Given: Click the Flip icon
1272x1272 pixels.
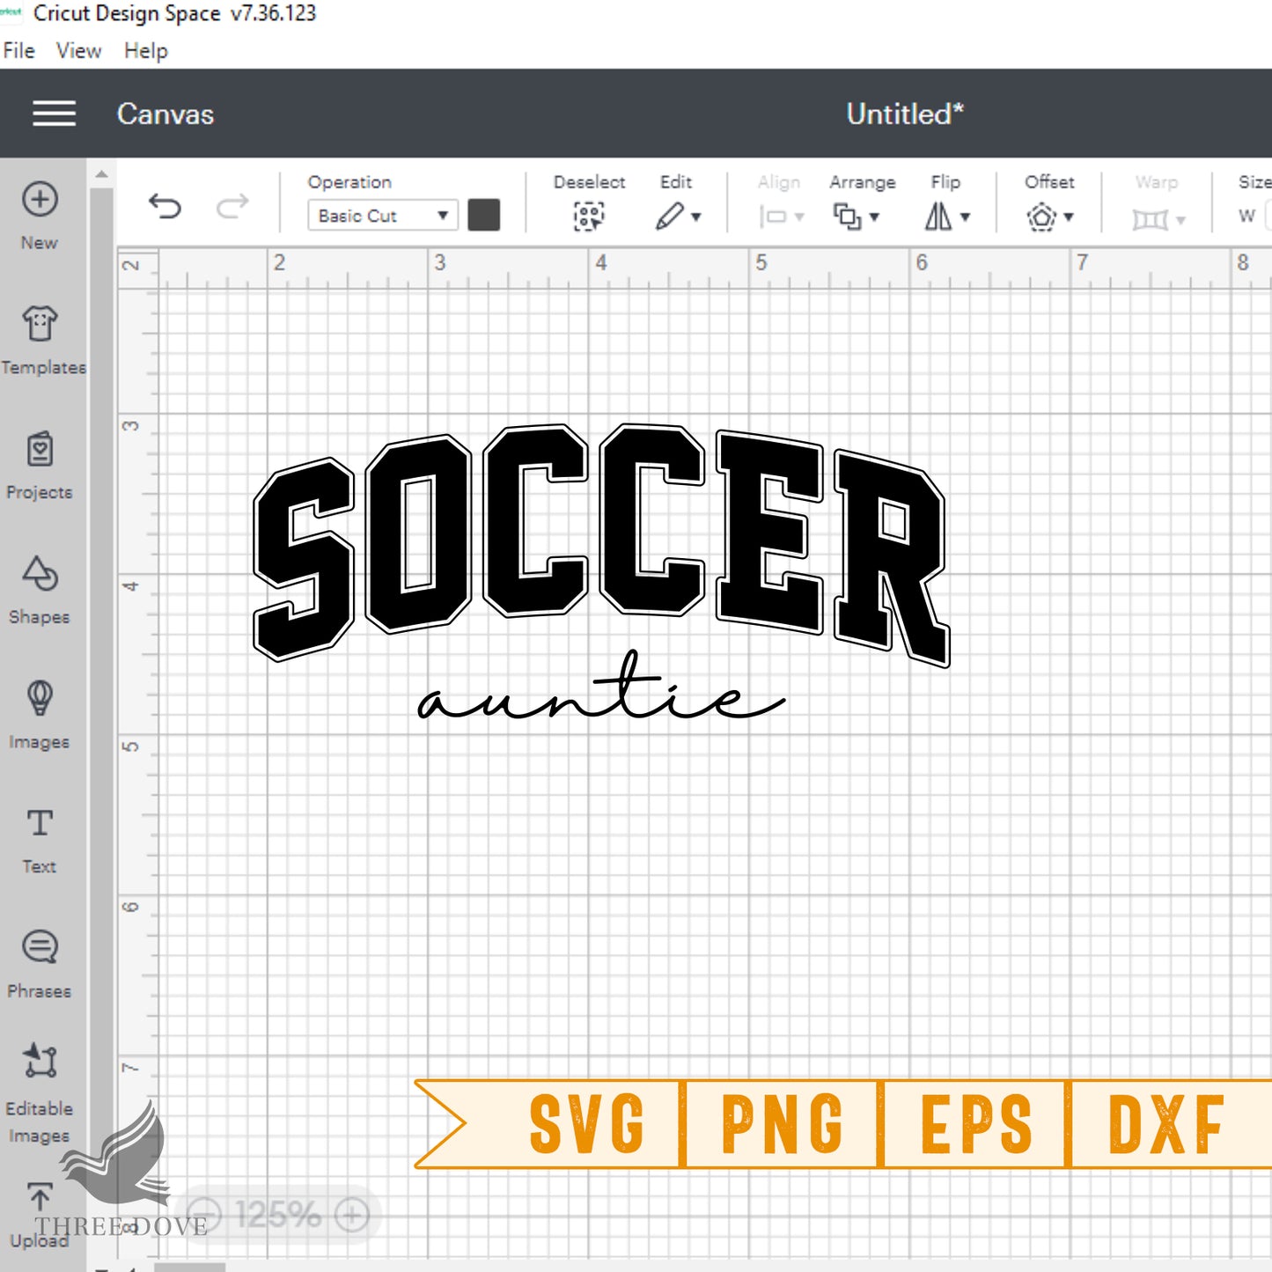Looking at the screenshot, I should pos(938,217).
